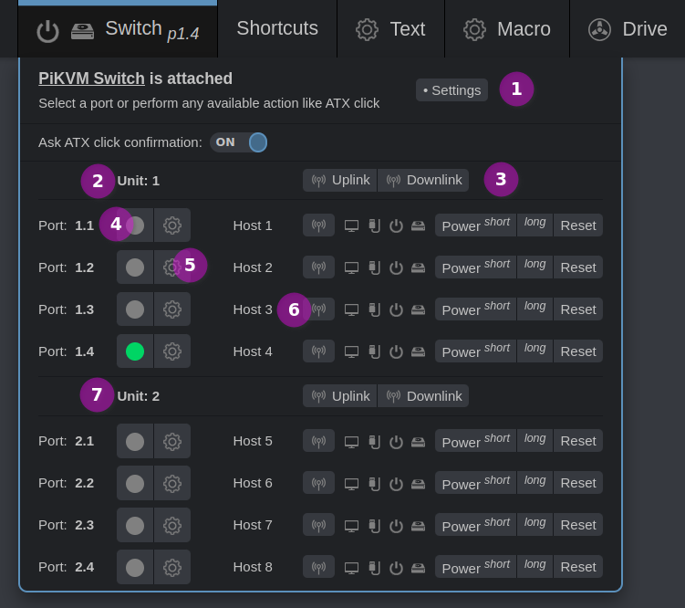Toggle Ask ATX click confirmation switch
The image size is (685, 608).
tap(239, 142)
